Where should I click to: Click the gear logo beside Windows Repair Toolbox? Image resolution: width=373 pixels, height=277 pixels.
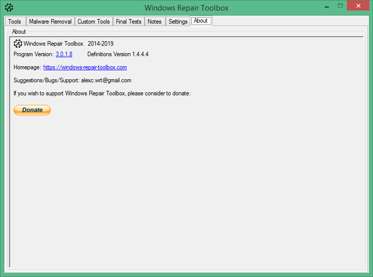[x=18, y=44]
